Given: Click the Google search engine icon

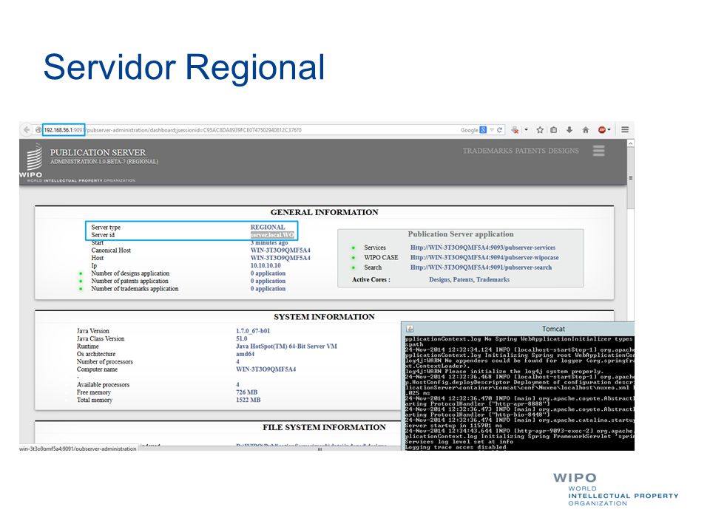Looking at the screenshot, I should click(483, 130).
